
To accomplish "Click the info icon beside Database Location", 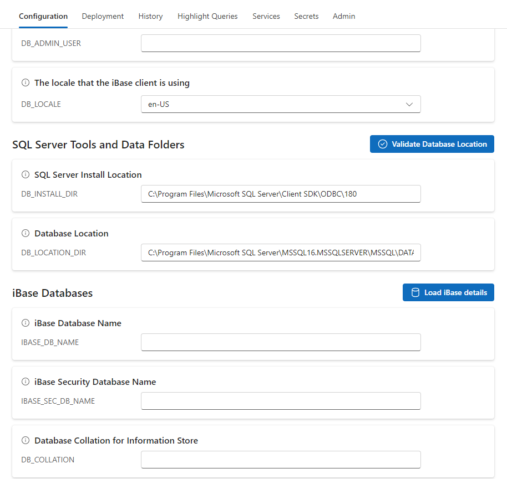I will point(26,233).
